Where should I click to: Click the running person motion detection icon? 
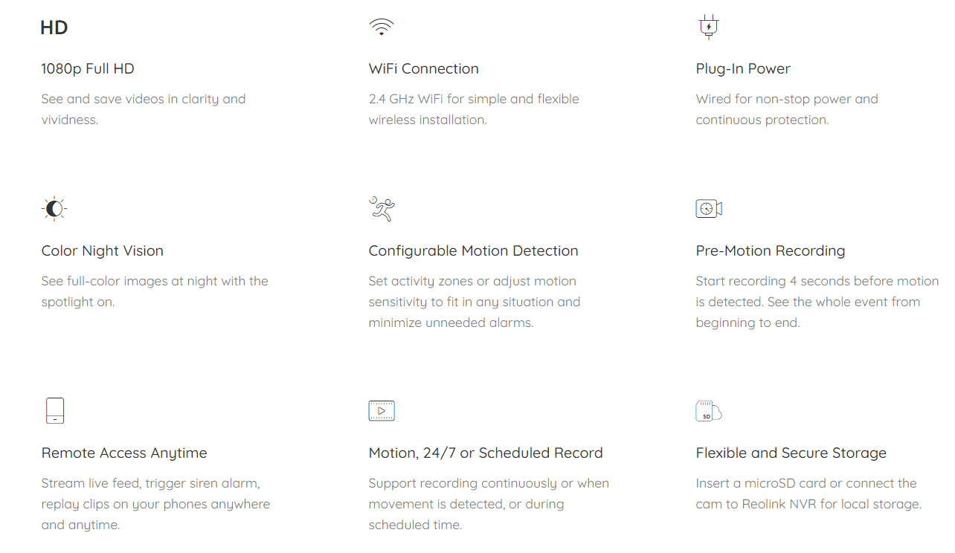(x=382, y=209)
